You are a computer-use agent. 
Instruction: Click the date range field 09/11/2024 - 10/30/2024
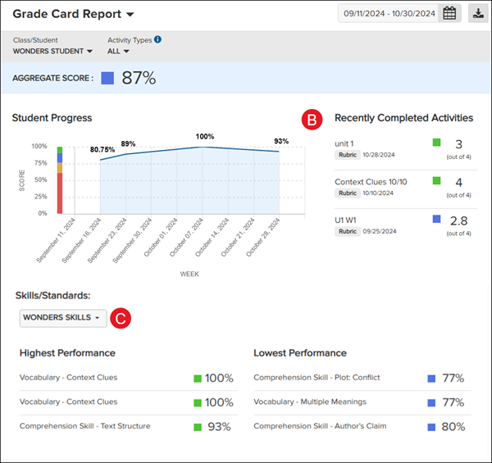tap(389, 13)
